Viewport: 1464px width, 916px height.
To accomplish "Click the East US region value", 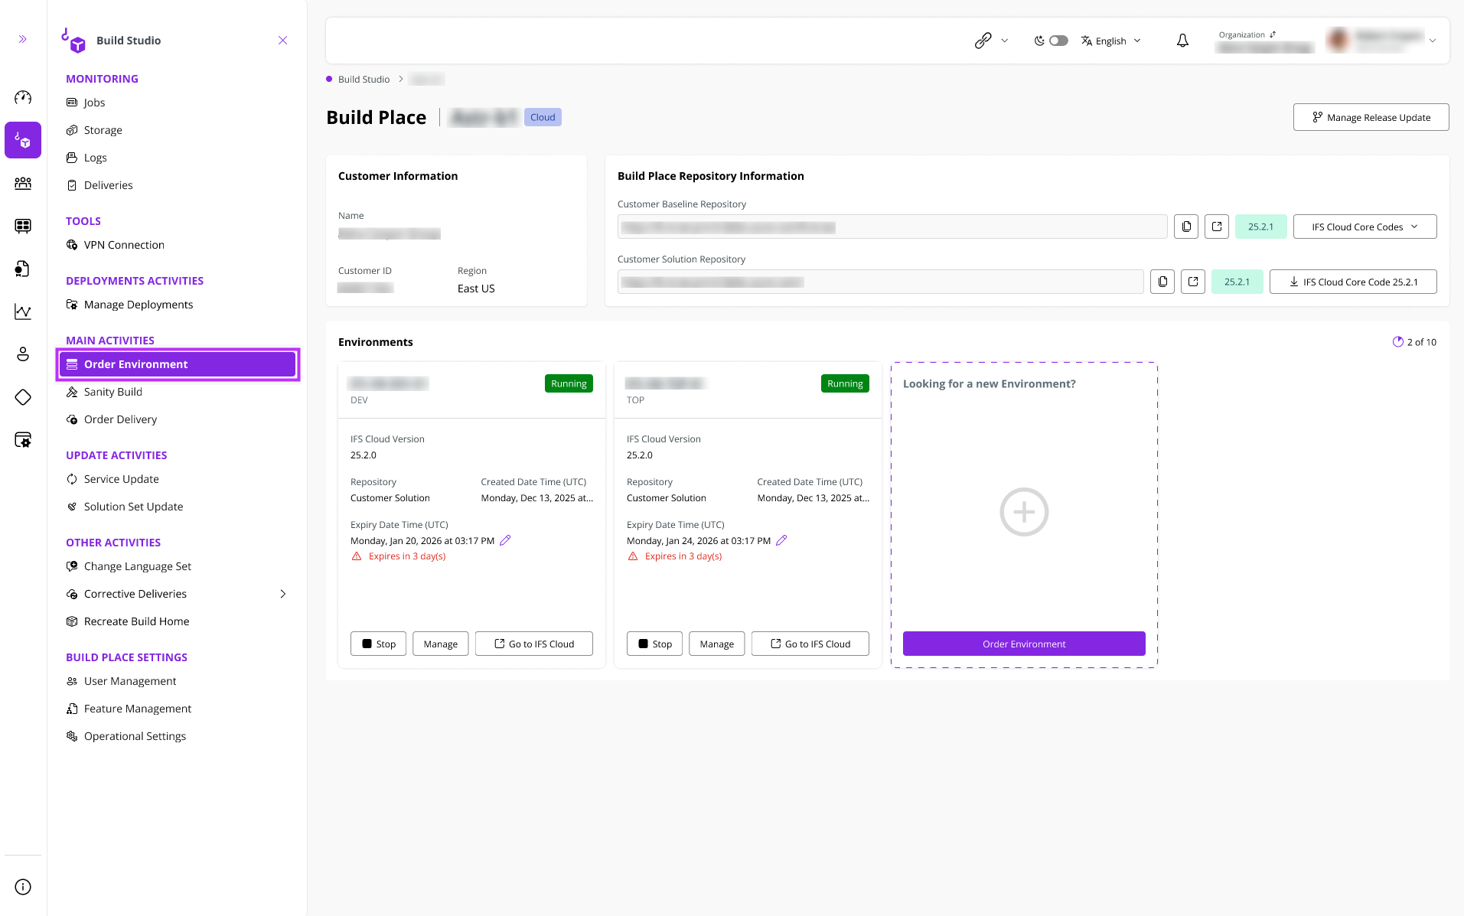I will (476, 288).
